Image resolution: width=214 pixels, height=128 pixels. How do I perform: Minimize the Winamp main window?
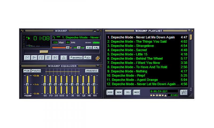[95, 31]
